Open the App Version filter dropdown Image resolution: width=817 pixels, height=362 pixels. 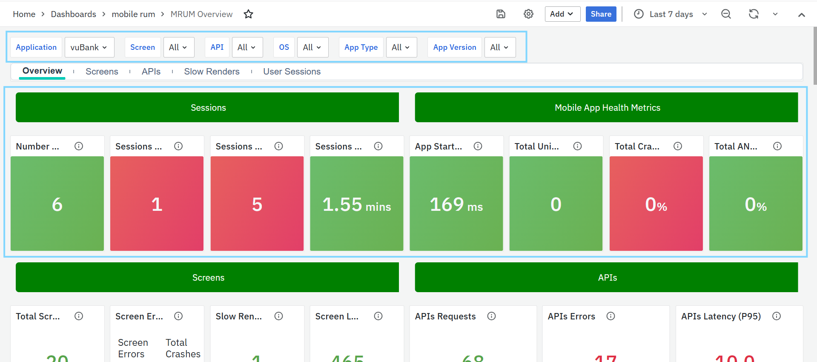pyautogui.click(x=500, y=47)
